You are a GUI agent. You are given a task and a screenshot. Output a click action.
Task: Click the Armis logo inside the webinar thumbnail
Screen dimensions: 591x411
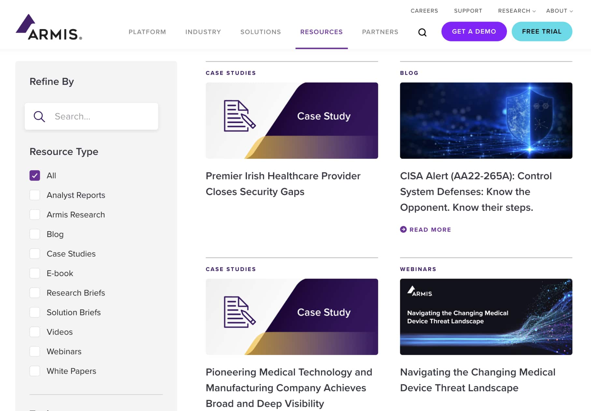pos(420,291)
